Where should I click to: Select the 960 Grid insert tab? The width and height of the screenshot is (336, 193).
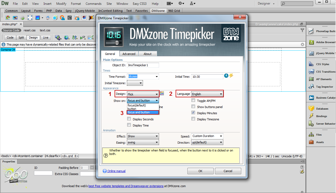pyautogui.click(x=174, y=11)
